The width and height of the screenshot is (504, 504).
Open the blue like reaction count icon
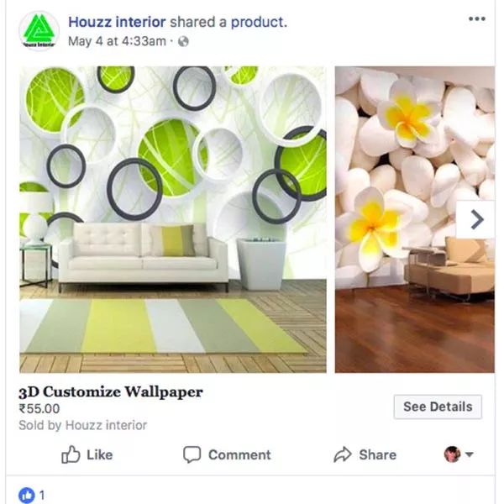point(27,496)
